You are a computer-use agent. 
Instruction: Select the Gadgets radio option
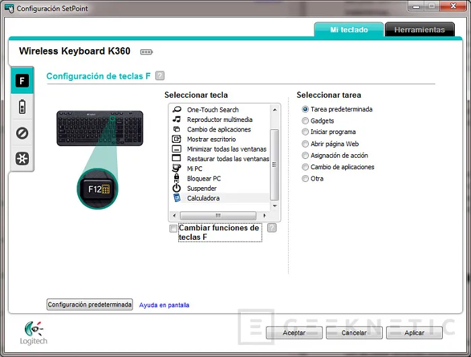coord(305,121)
